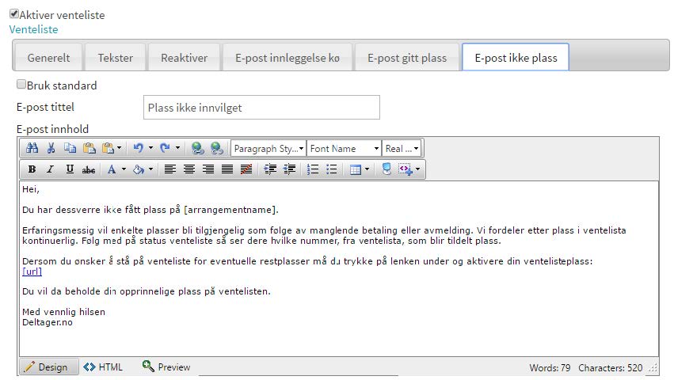674x380 pixels.
Task: Click the 'Deltager.no' signature line
Action: 48,322
